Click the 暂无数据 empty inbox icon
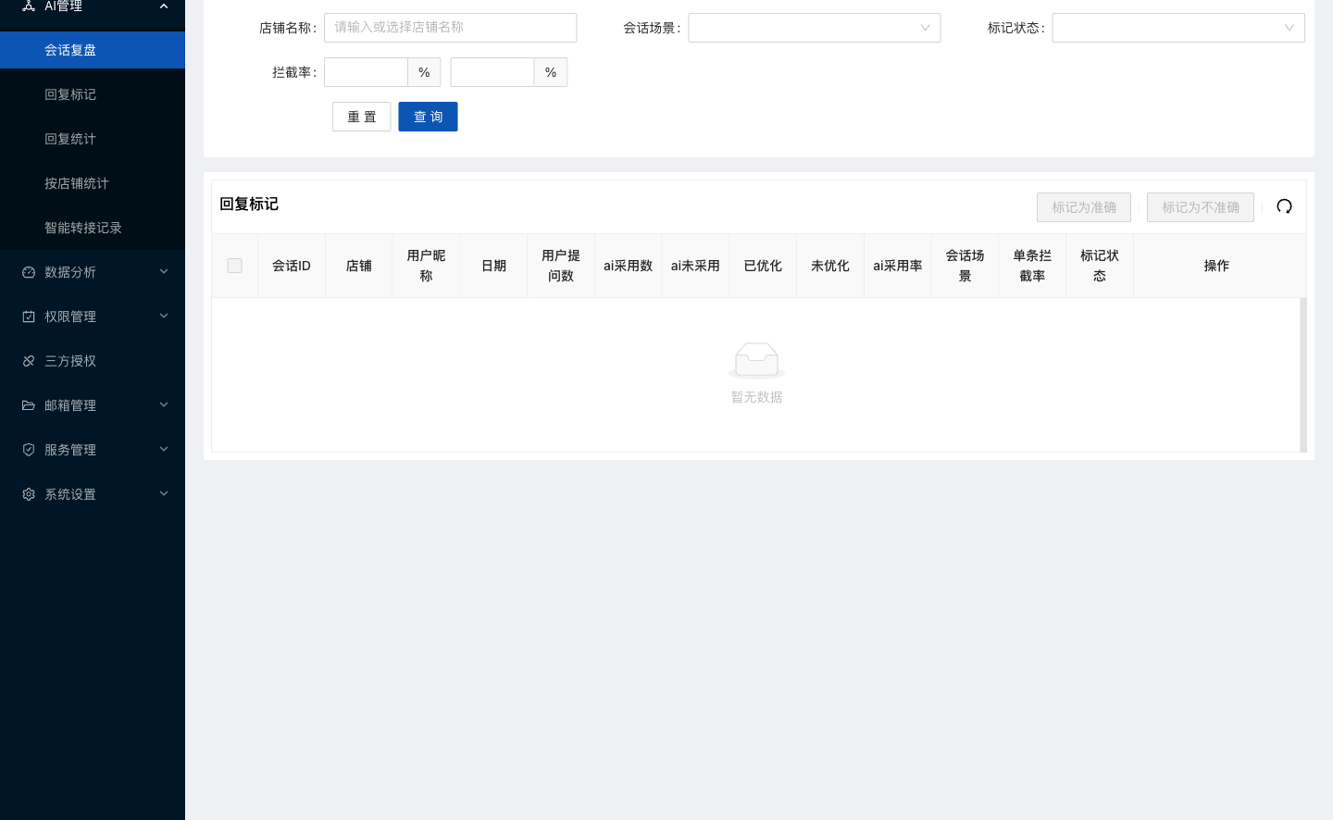The height and width of the screenshot is (820, 1333). coord(756,361)
